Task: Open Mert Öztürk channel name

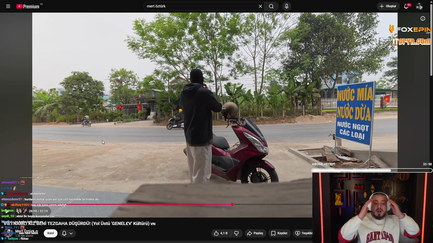Action: [25, 232]
